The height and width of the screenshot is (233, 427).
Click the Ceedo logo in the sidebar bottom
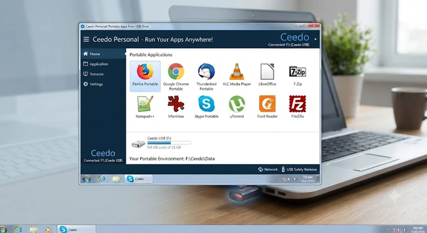click(x=103, y=153)
